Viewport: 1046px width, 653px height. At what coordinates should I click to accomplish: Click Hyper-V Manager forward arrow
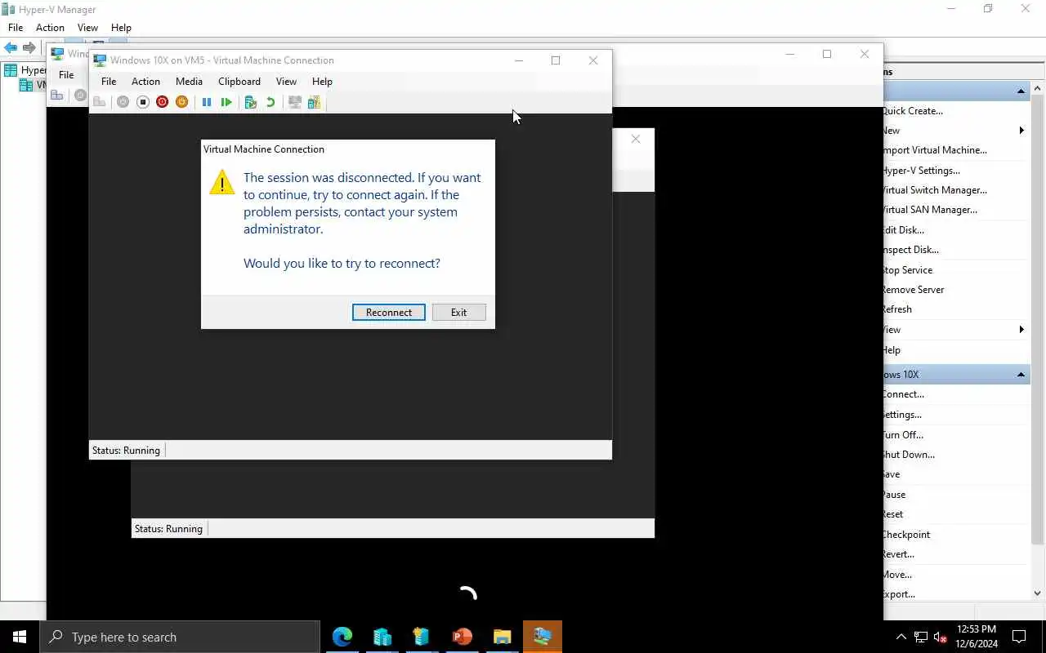pyautogui.click(x=29, y=48)
